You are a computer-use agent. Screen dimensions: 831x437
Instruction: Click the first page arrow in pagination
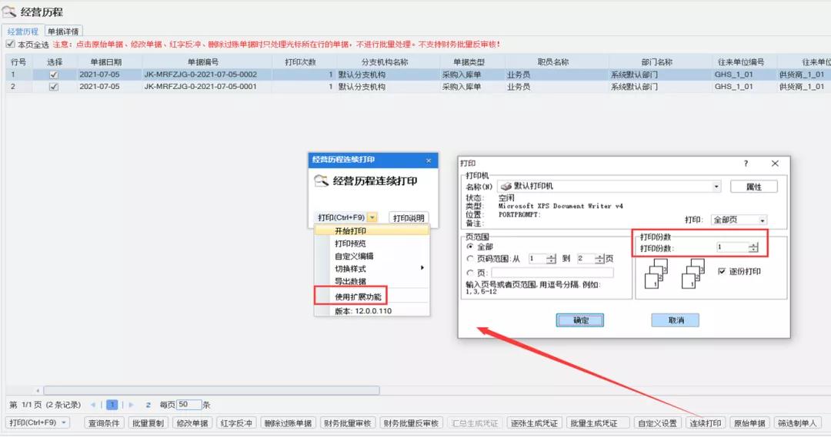point(92,405)
